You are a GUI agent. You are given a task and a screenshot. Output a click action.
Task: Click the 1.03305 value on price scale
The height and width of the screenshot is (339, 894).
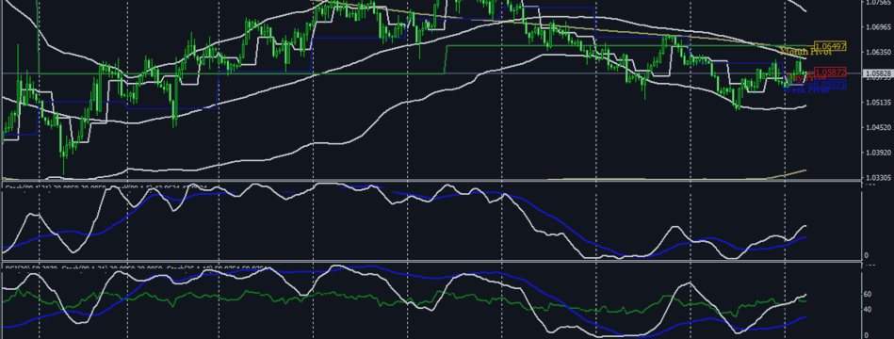pyautogui.click(x=877, y=178)
